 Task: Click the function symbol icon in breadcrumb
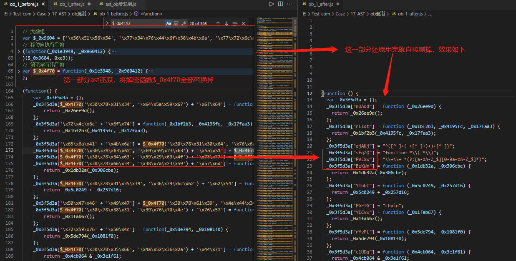[136, 14]
